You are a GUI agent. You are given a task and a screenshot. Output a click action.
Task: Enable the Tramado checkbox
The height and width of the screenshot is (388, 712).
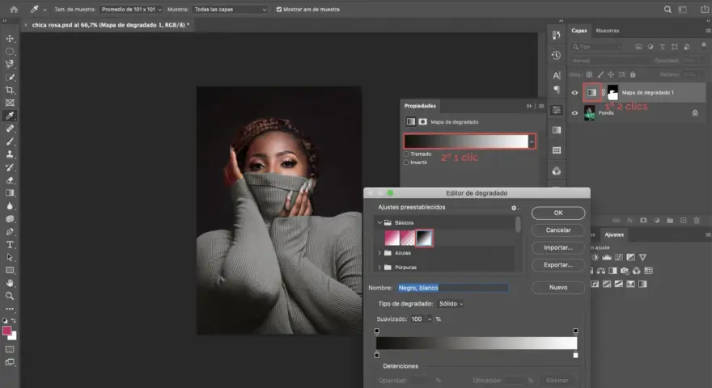pos(407,154)
